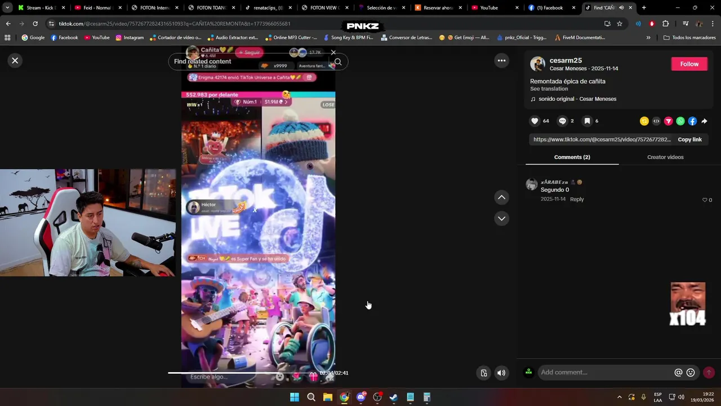Send video to friends with pink arrow icon
This screenshot has height=406, width=721.
click(668, 121)
